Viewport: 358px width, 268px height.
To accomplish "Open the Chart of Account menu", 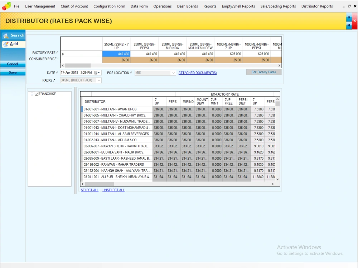I will 74,6.
